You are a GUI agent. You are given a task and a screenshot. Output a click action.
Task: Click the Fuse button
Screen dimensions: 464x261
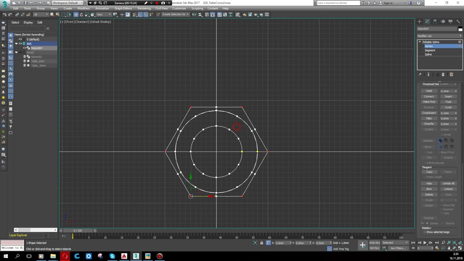click(x=448, y=102)
